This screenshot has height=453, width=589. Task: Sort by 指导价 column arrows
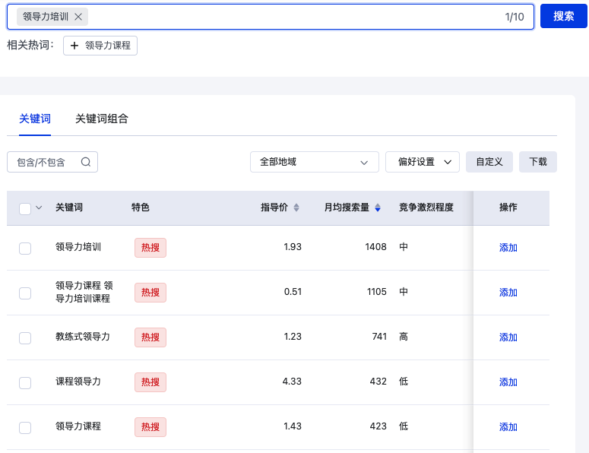point(296,207)
